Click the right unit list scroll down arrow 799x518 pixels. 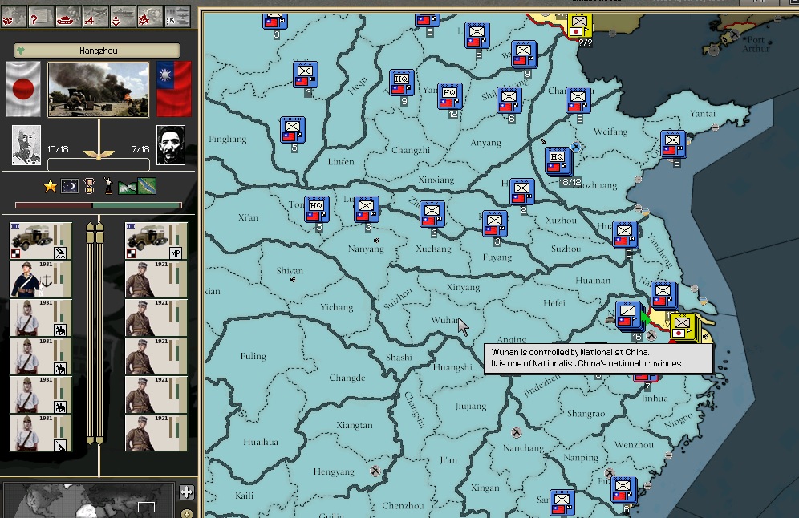99,439
